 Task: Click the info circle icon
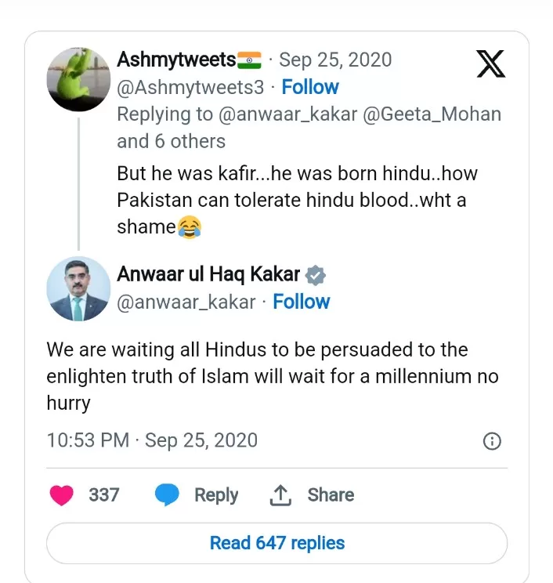[492, 441]
